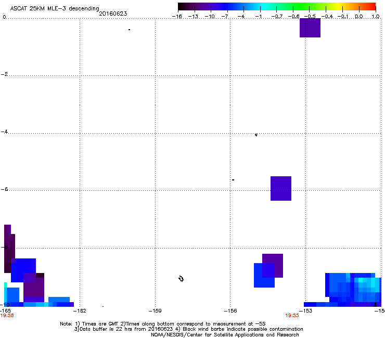Image resolution: width=385 pixels, height=338 pixels.
Task: Click the color scale label '0.0'
Action: [359, 17]
